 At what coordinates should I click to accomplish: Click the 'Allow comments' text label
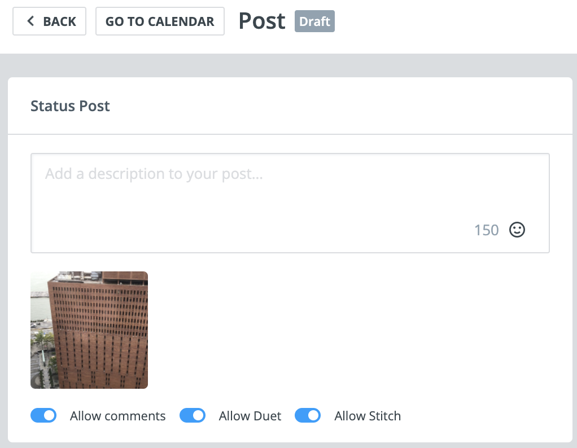click(118, 416)
